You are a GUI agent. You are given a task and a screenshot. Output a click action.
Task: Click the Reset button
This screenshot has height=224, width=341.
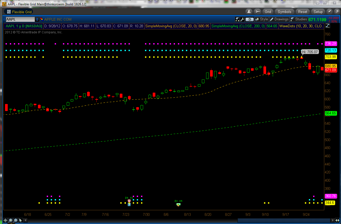click(x=302, y=12)
